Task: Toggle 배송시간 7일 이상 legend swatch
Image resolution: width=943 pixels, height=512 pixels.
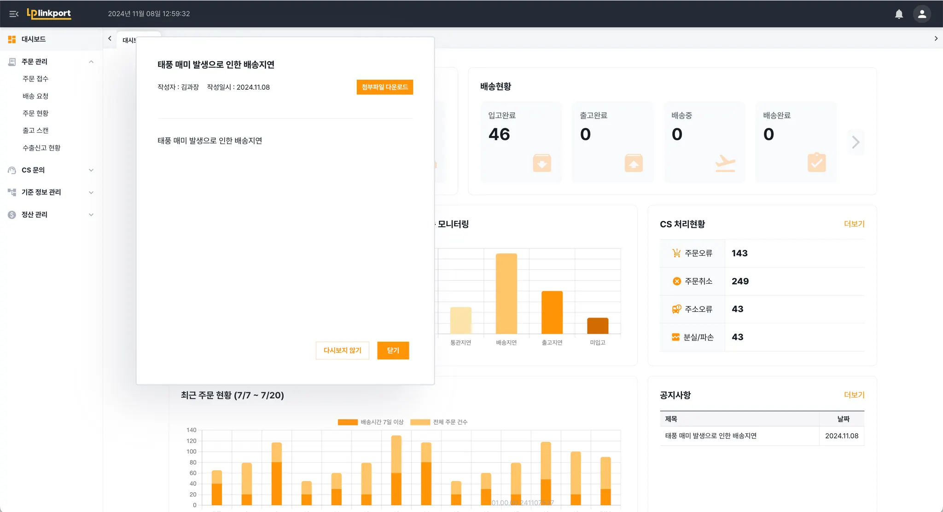Action: tap(348, 422)
